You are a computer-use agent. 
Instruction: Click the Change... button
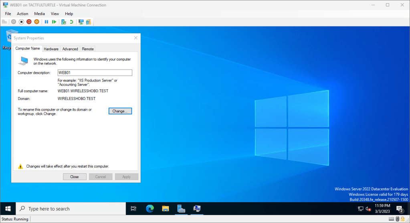[x=120, y=111]
